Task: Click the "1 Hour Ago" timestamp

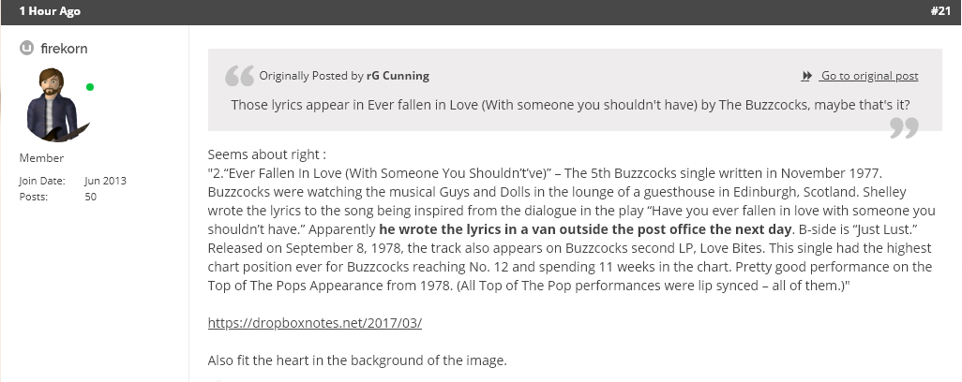Action: 49,11
